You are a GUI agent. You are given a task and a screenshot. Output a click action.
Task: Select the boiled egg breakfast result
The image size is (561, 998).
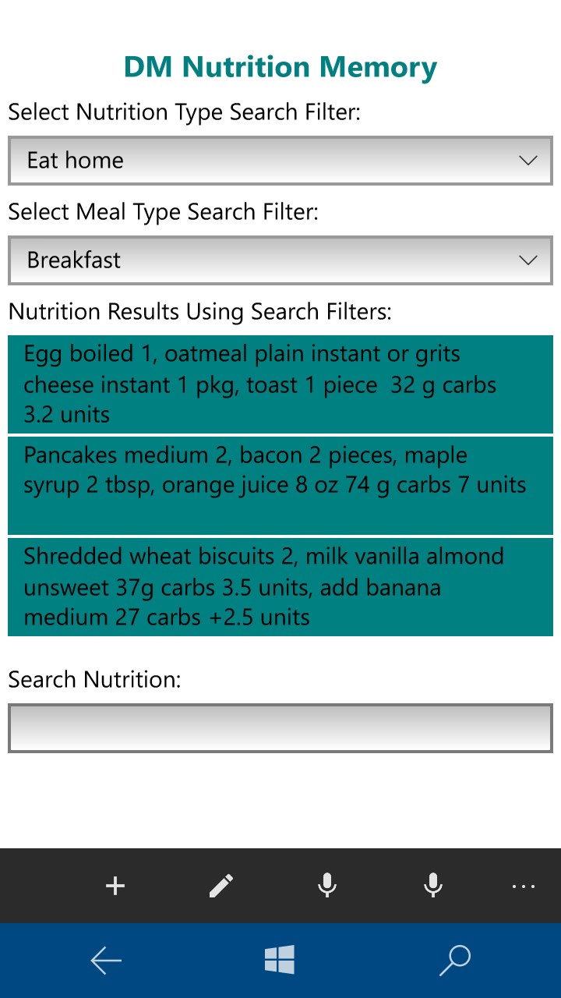pyautogui.click(x=280, y=384)
